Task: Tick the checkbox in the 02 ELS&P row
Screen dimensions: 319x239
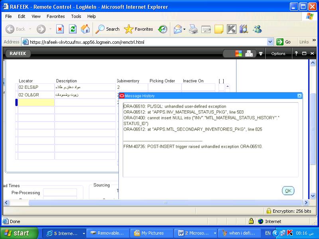Action: point(221,87)
